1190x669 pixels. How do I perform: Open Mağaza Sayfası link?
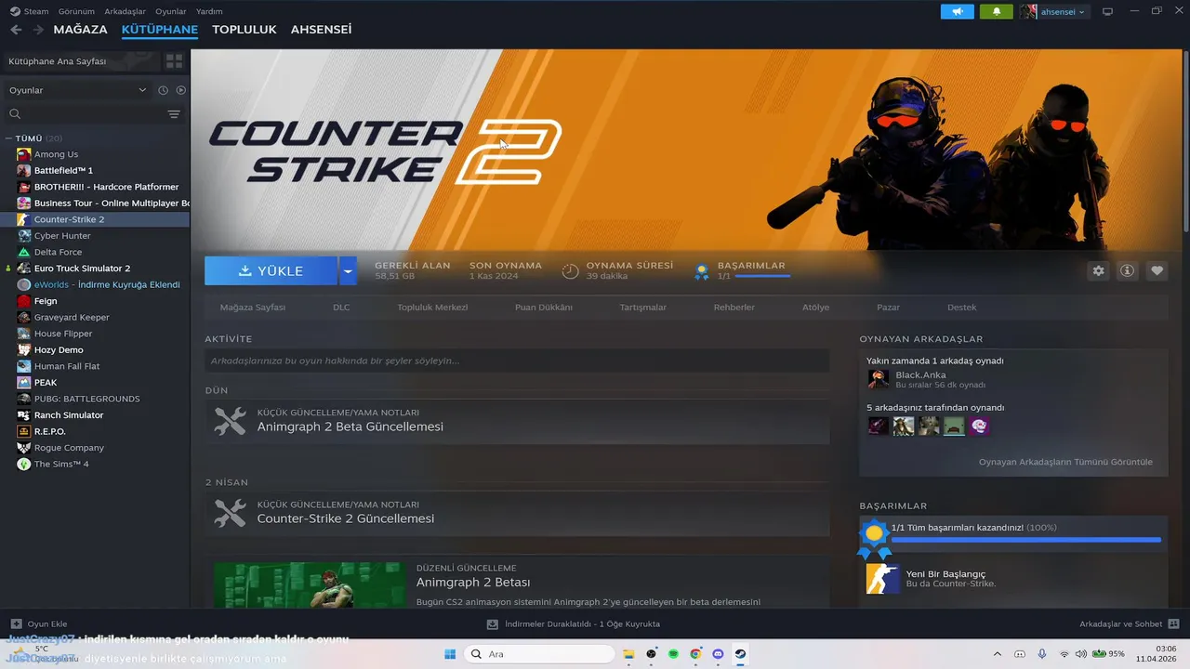coord(253,308)
